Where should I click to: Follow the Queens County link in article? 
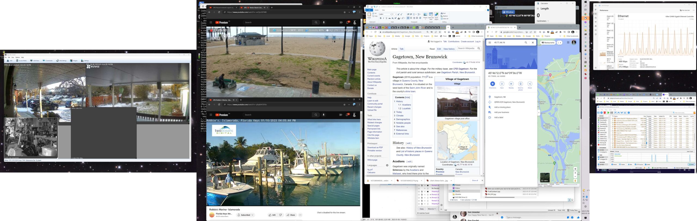point(409,81)
